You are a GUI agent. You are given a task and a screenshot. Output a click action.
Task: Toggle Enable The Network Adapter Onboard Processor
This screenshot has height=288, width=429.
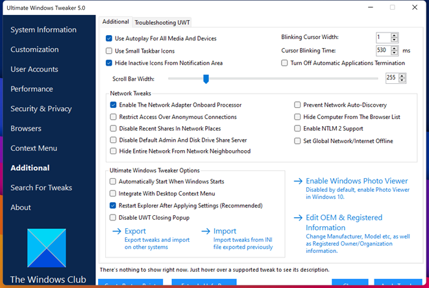114,105
